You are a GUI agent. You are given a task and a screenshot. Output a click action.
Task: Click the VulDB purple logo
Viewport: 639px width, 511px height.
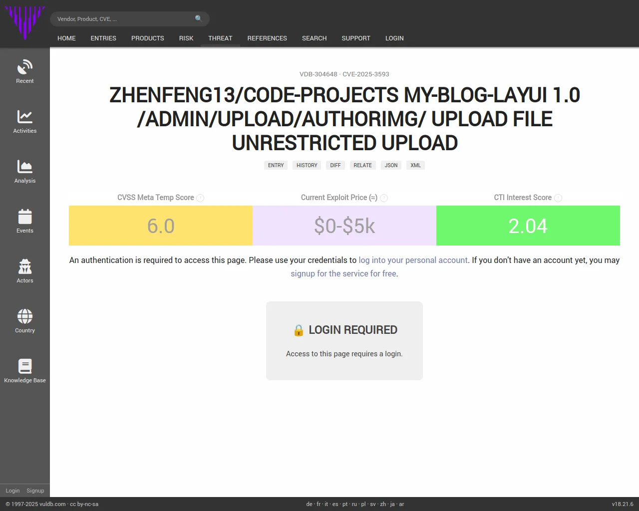(24, 23)
